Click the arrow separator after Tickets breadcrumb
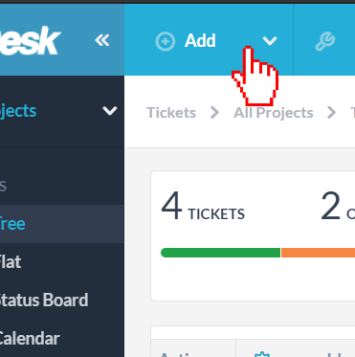 pyautogui.click(x=215, y=113)
